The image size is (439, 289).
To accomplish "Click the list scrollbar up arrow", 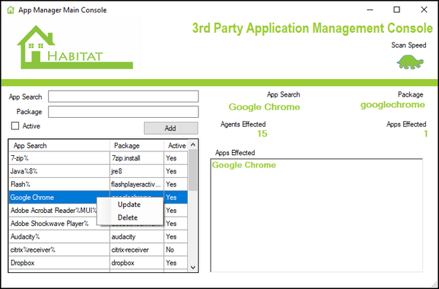I will click(x=193, y=145).
